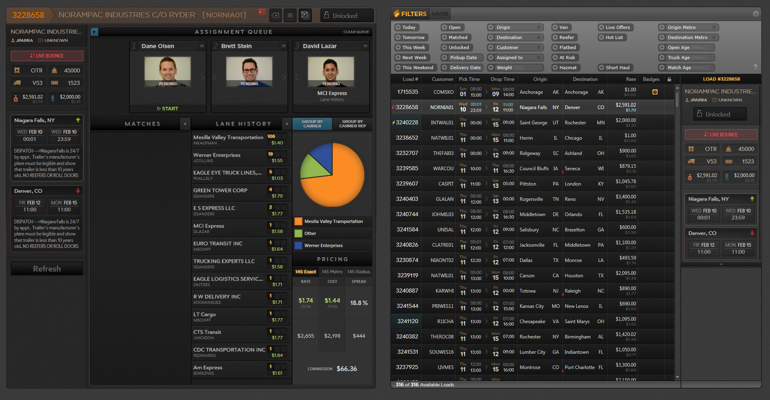
Task: Select the 145 Radius pricing tab
Action: point(358,272)
